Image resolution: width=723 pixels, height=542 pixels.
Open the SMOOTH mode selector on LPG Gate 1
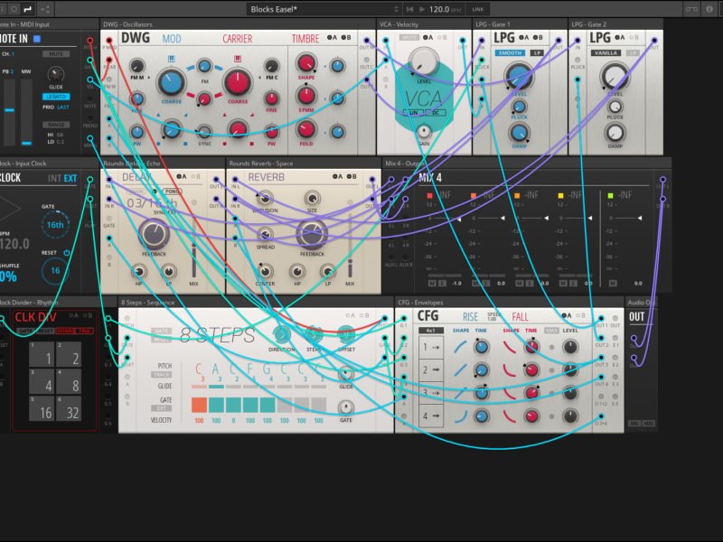click(510, 53)
